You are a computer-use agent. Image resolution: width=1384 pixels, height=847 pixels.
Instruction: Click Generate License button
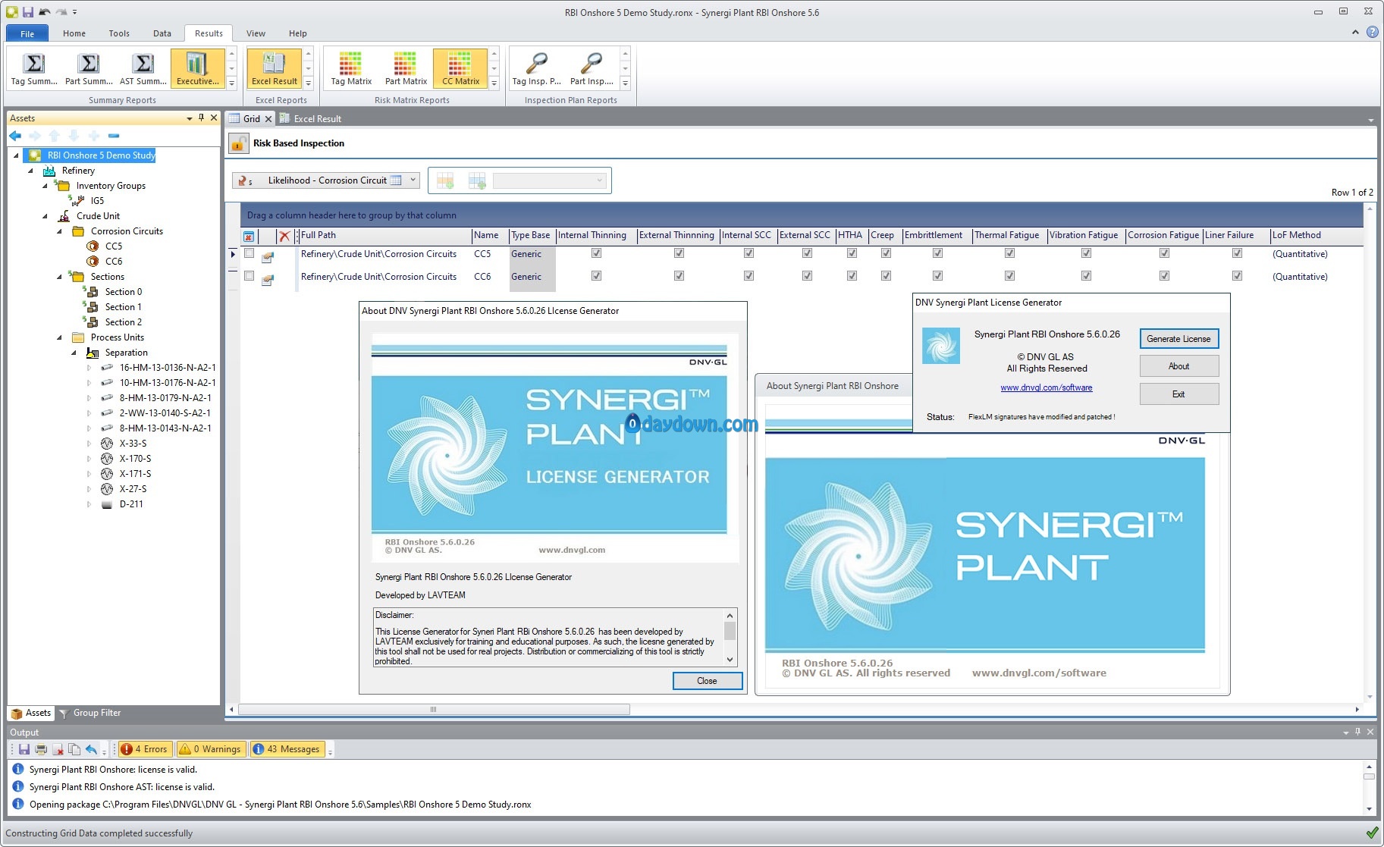(x=1178, y=339)
